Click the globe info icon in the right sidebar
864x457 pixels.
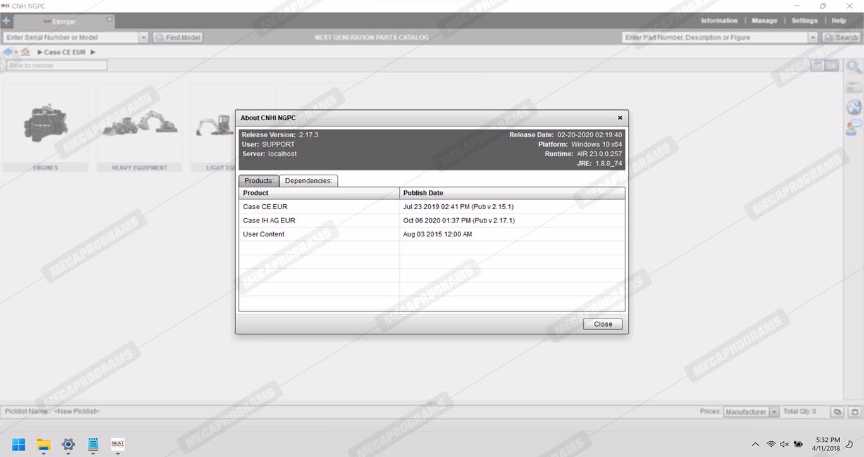tap(854, 107)
